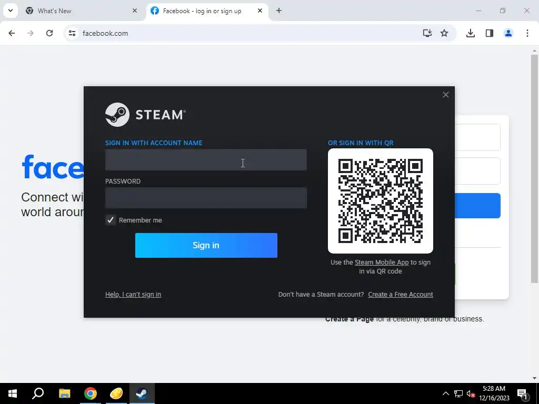Open Windows notification center
Image resolution: width=539 pixels, height=404 pixels.
pos(522,393)
